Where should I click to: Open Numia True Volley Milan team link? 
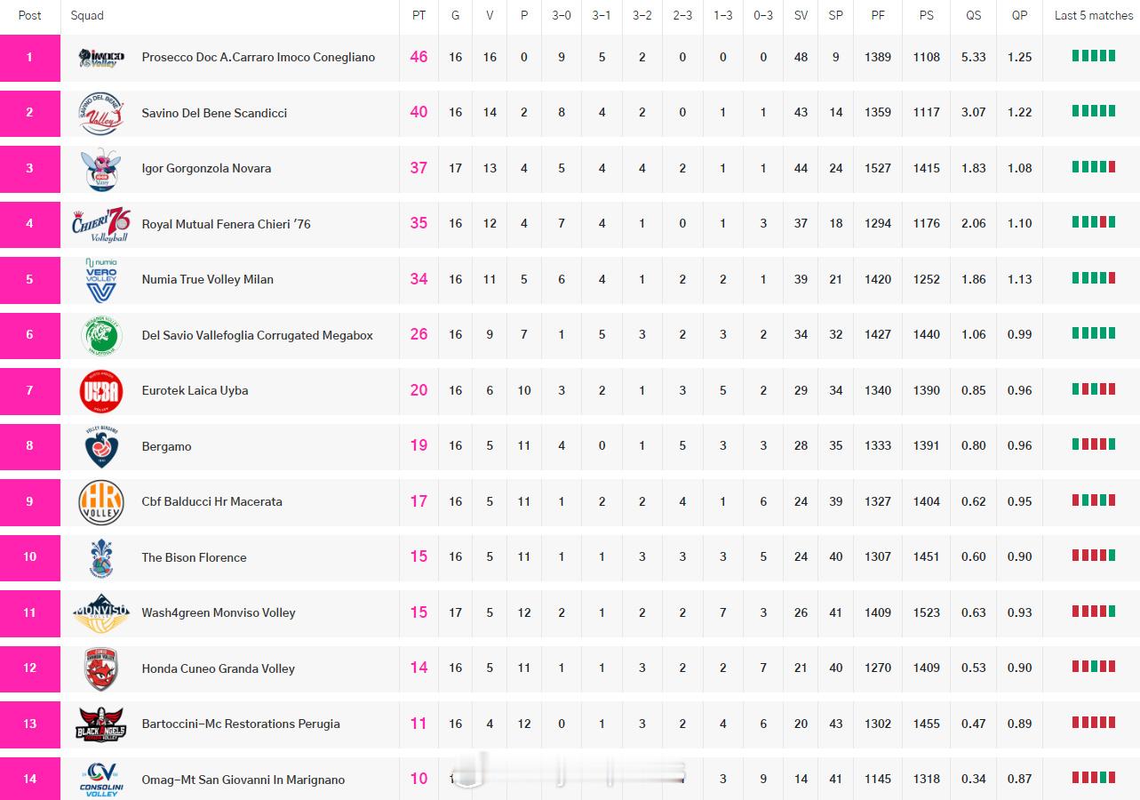(x=208, y=279)
